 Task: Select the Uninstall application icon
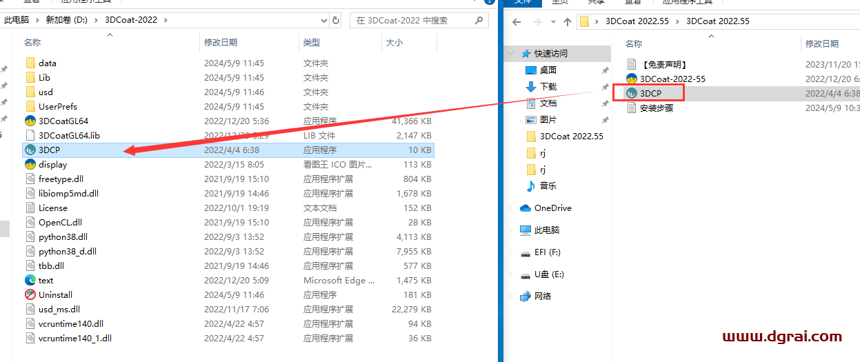[30, 294]
